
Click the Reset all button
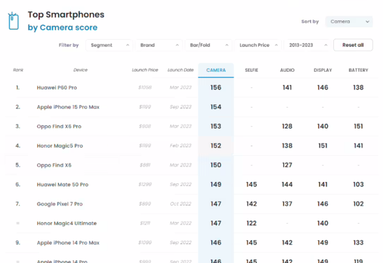coord(353,45)
